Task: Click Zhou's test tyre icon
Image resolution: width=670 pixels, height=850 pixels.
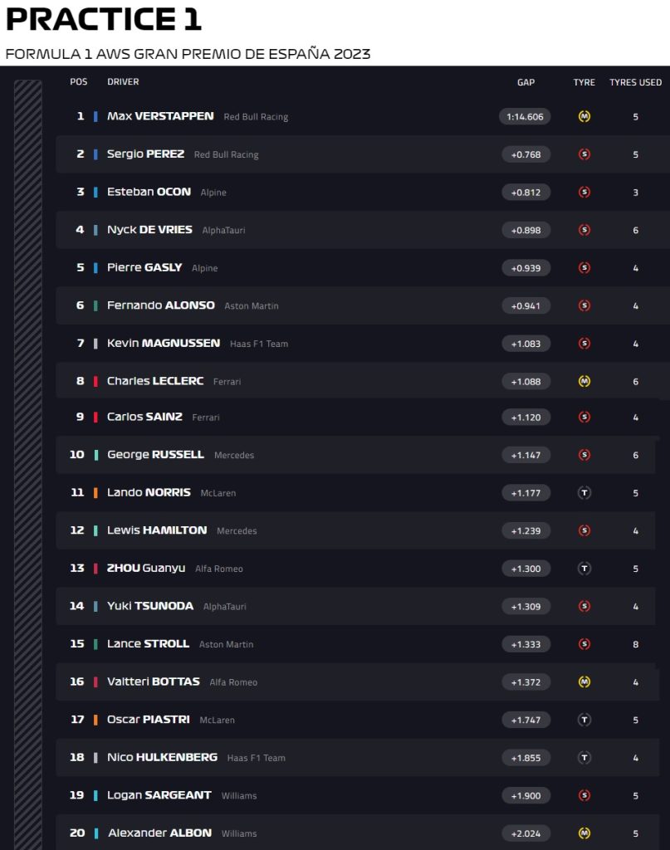Action: [584, 569]
